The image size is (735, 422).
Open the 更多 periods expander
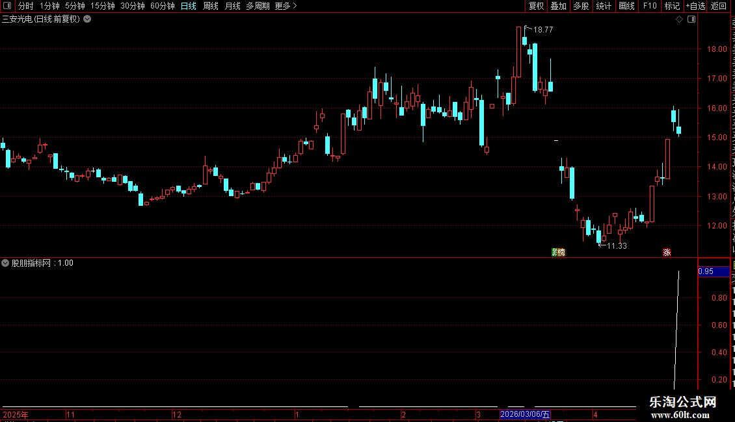(x=286, y=6)
